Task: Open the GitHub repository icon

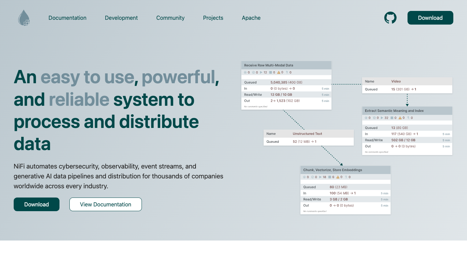Action: [390, 18]
